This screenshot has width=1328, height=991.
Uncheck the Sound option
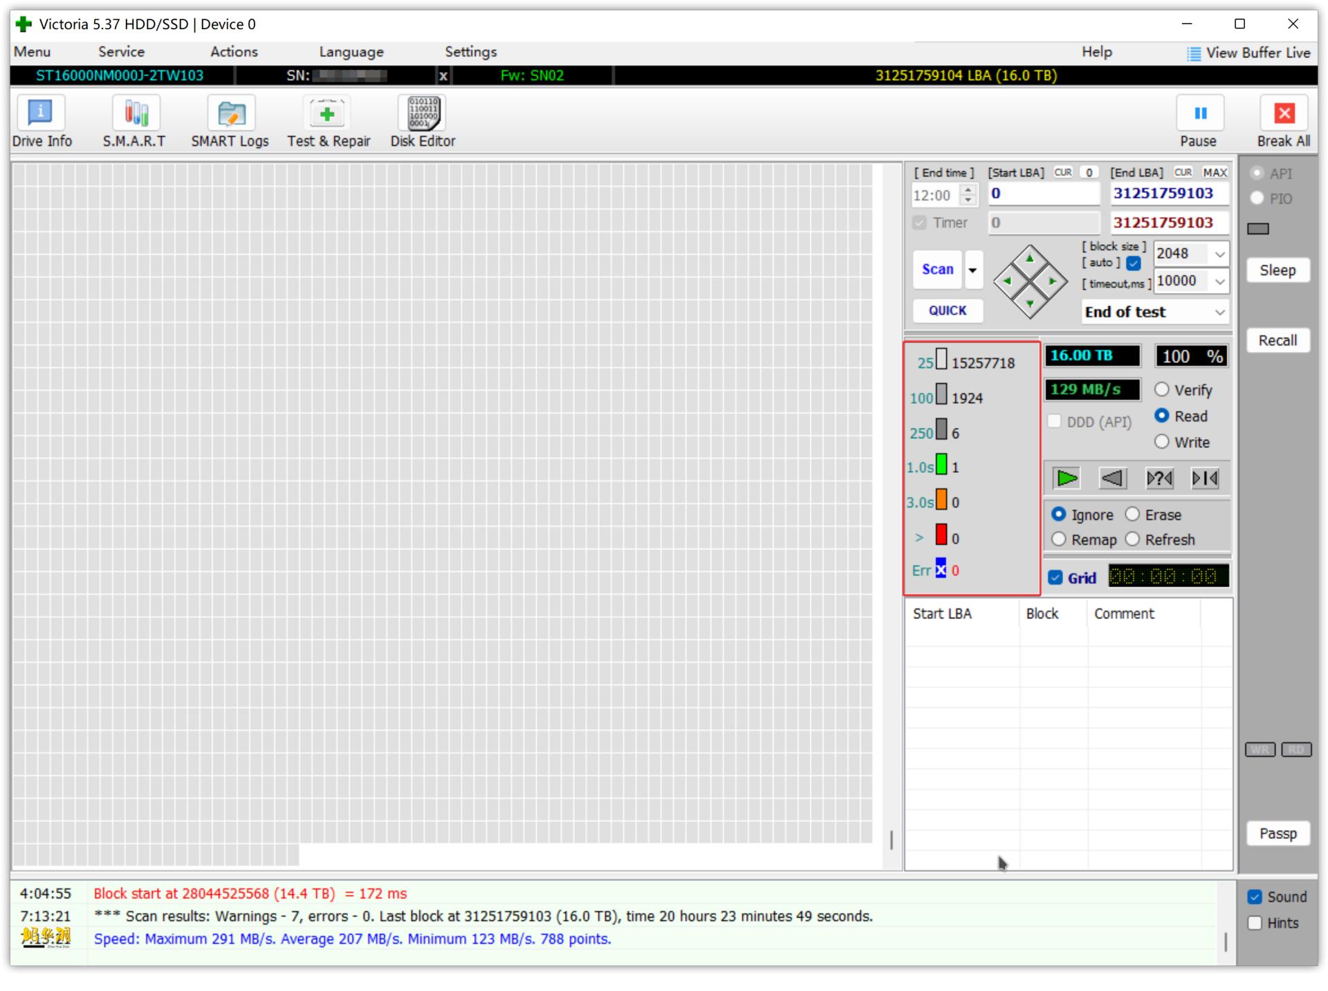point(1255,897)
